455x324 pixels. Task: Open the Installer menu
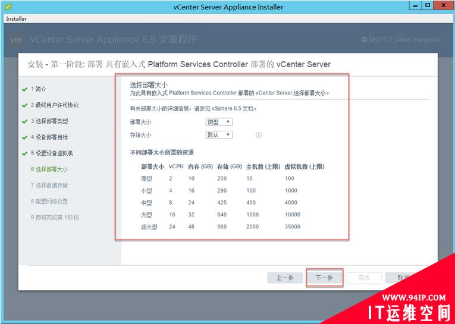click(17, 19)
